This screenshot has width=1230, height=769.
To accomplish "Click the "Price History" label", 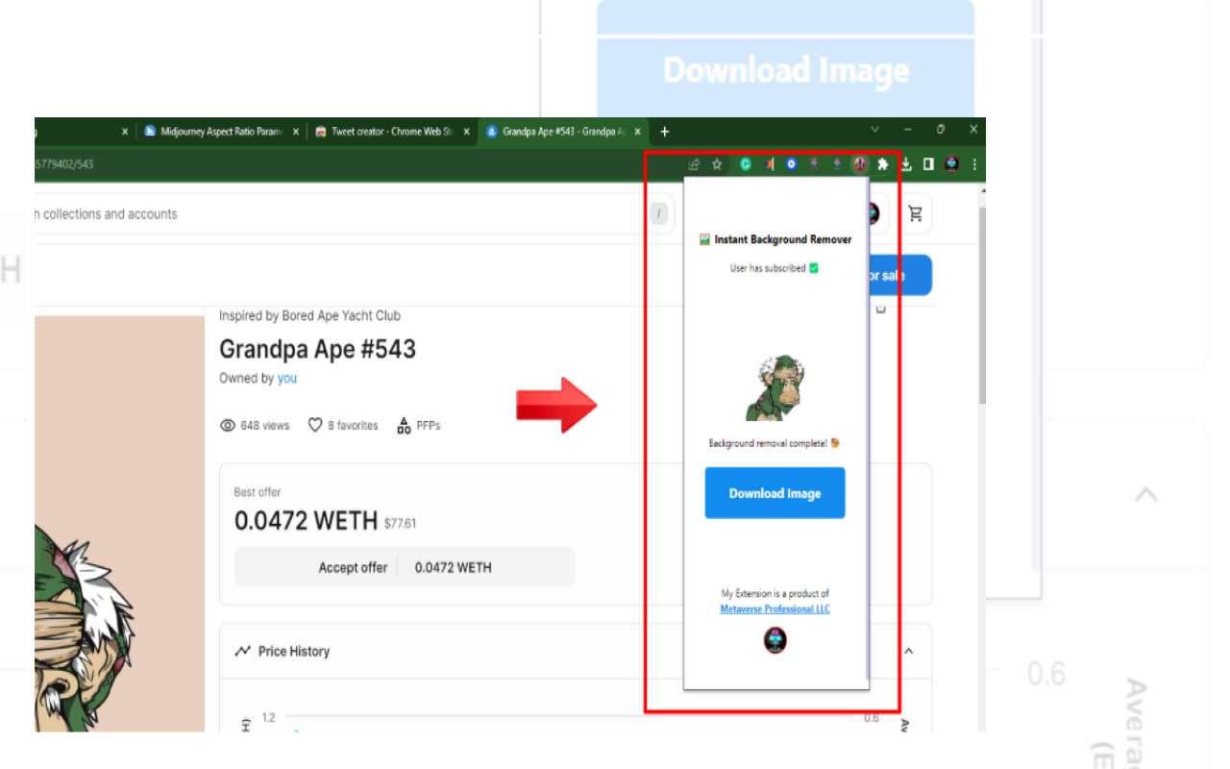I will 294,651.
